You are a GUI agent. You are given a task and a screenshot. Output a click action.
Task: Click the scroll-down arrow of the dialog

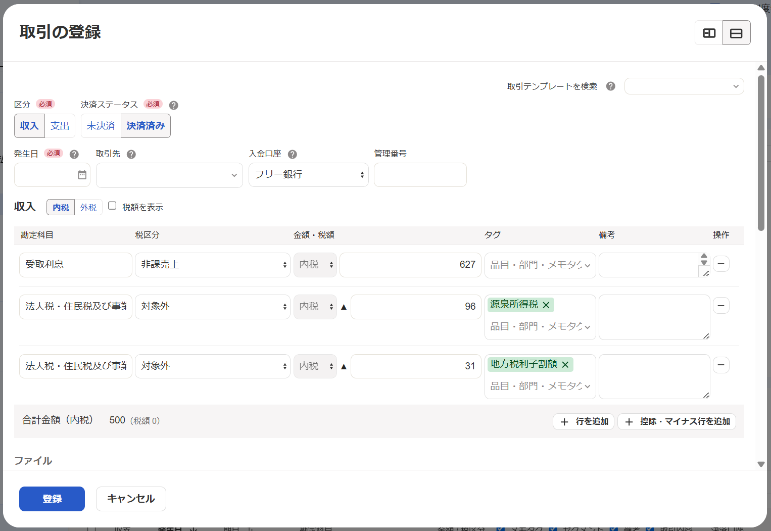click(x=761, y=464)
